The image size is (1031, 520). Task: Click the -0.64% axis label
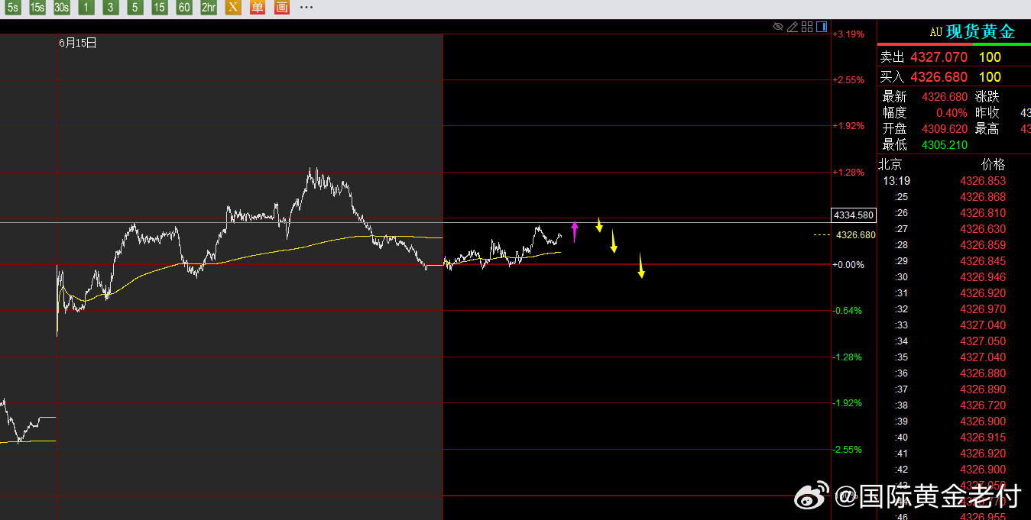click(848, 311)
